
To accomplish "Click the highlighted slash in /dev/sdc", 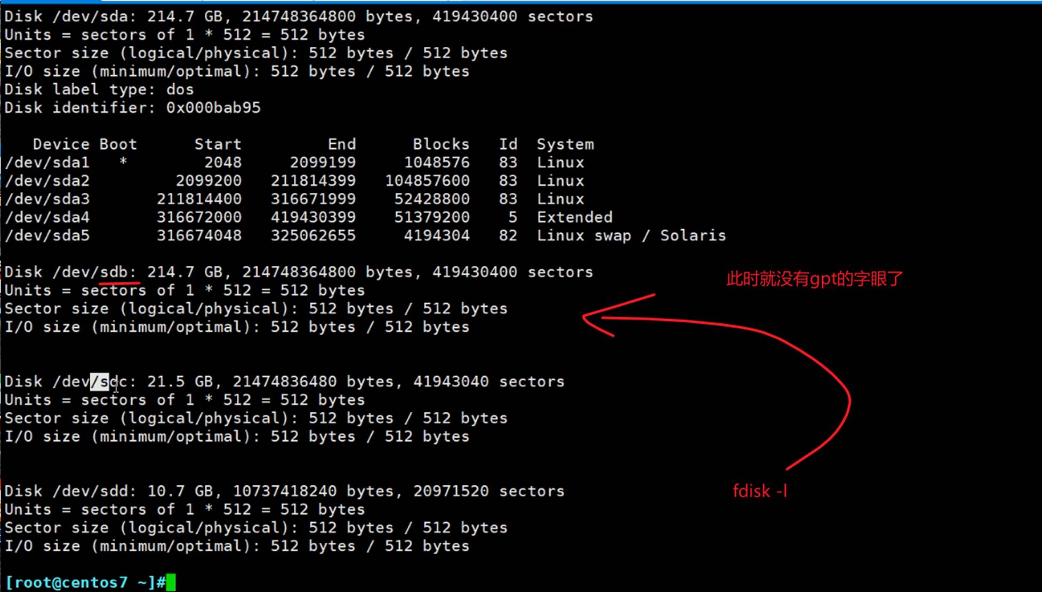I will (95, 382).
